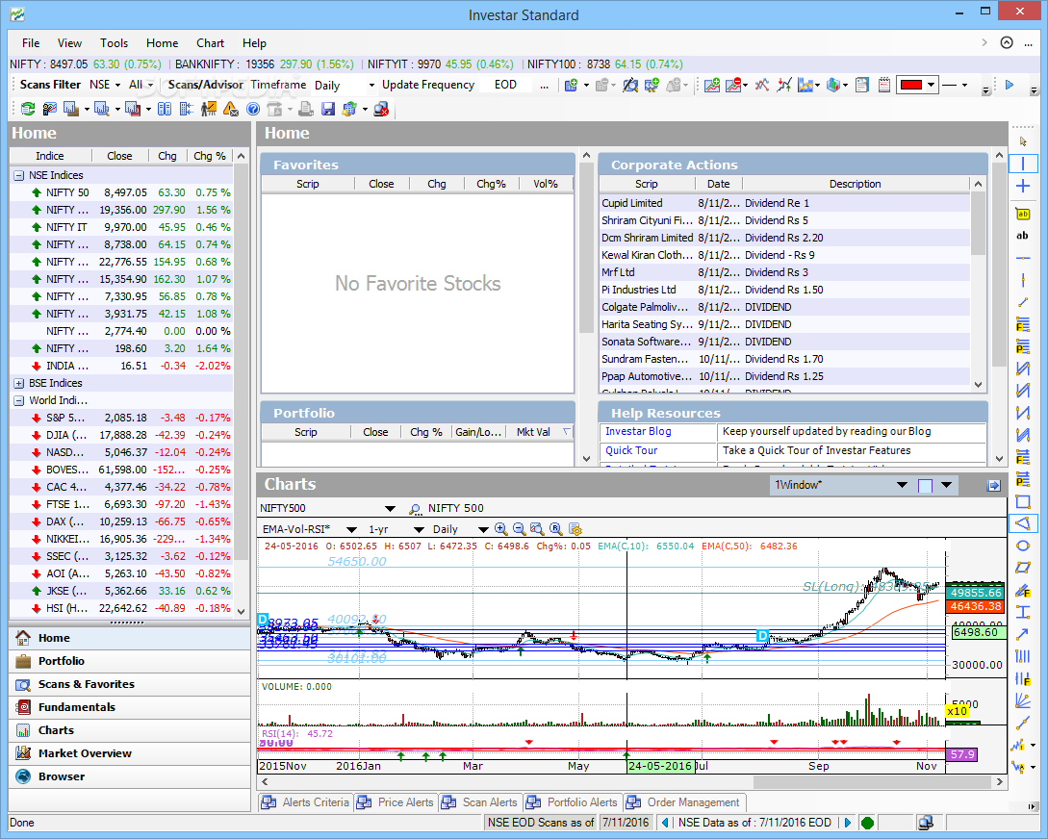Click the presenter training board icon
Image resolution: width=1048 pixels, height=839 pixels.
tap(209, 108)
